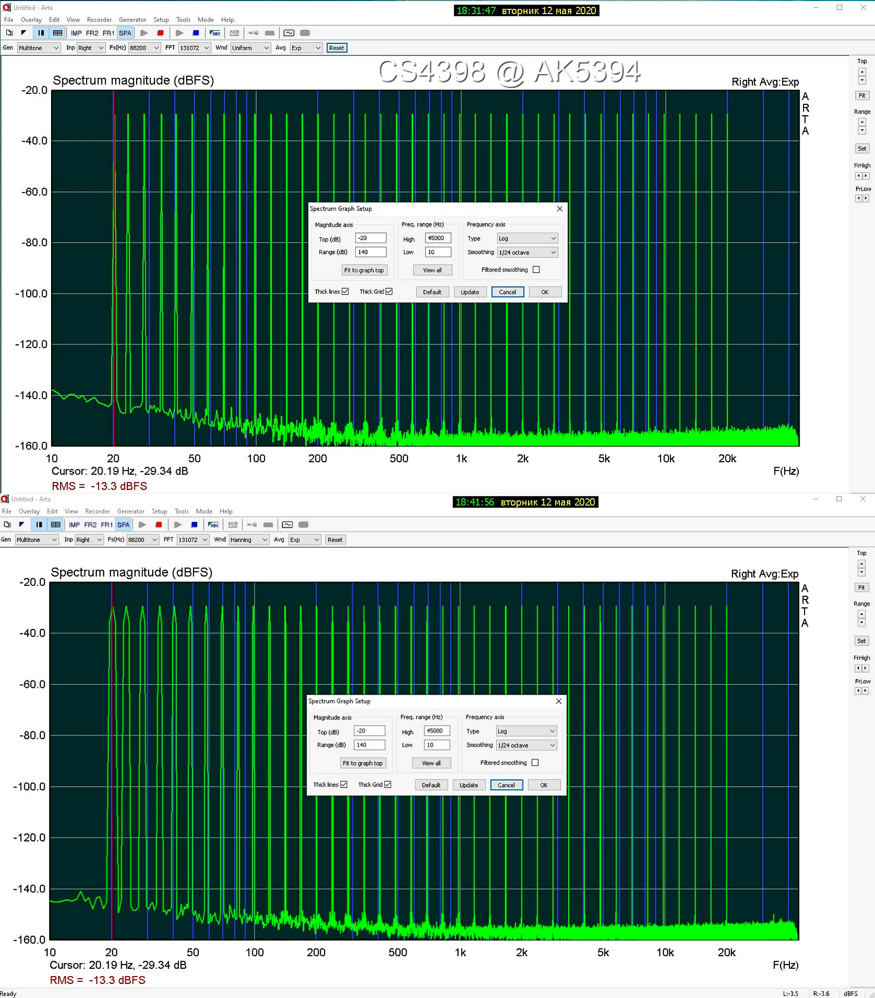Open Avg Exp dropdown in lower window

(305, 540)
